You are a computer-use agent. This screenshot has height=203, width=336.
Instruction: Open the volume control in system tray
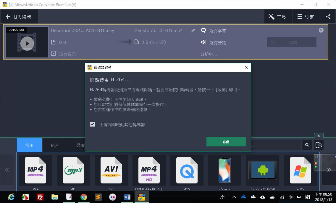pyautogui.click(x=290, y=197)
